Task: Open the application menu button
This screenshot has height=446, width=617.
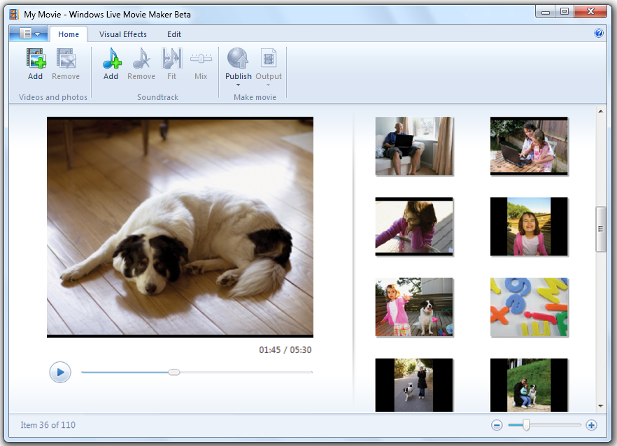Action: coord(29,34)
